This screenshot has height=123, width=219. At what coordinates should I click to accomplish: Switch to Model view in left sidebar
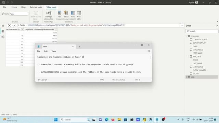click(3, 37)
